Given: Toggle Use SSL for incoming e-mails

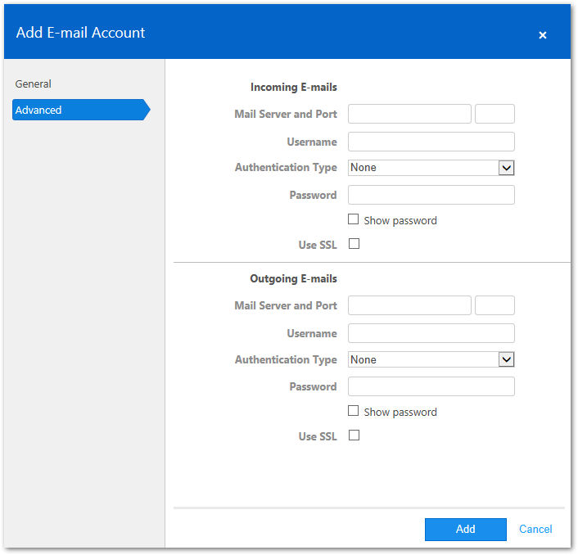Looking at the screenshot, I should pos(354,244).
